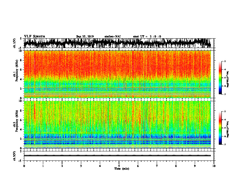This screenshot has width=241, height=186.
Task: Click the ch.1 spectrogram color scale bar
Action: [220, 78]
